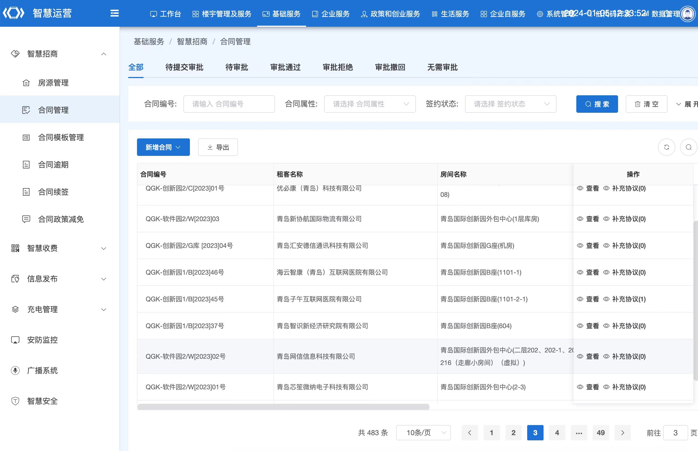The image size is (698, 451).
Task: Click the horizontal table scrollbar
Action: pyautogui.click(x=283, y=407)
